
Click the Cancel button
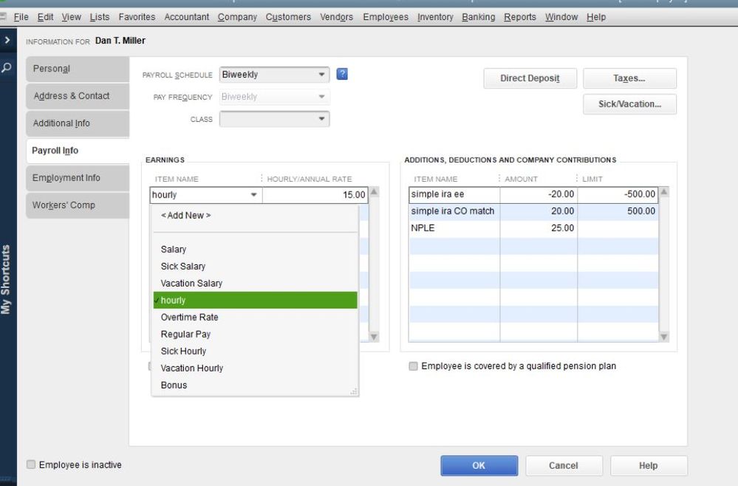coord(564,465)
